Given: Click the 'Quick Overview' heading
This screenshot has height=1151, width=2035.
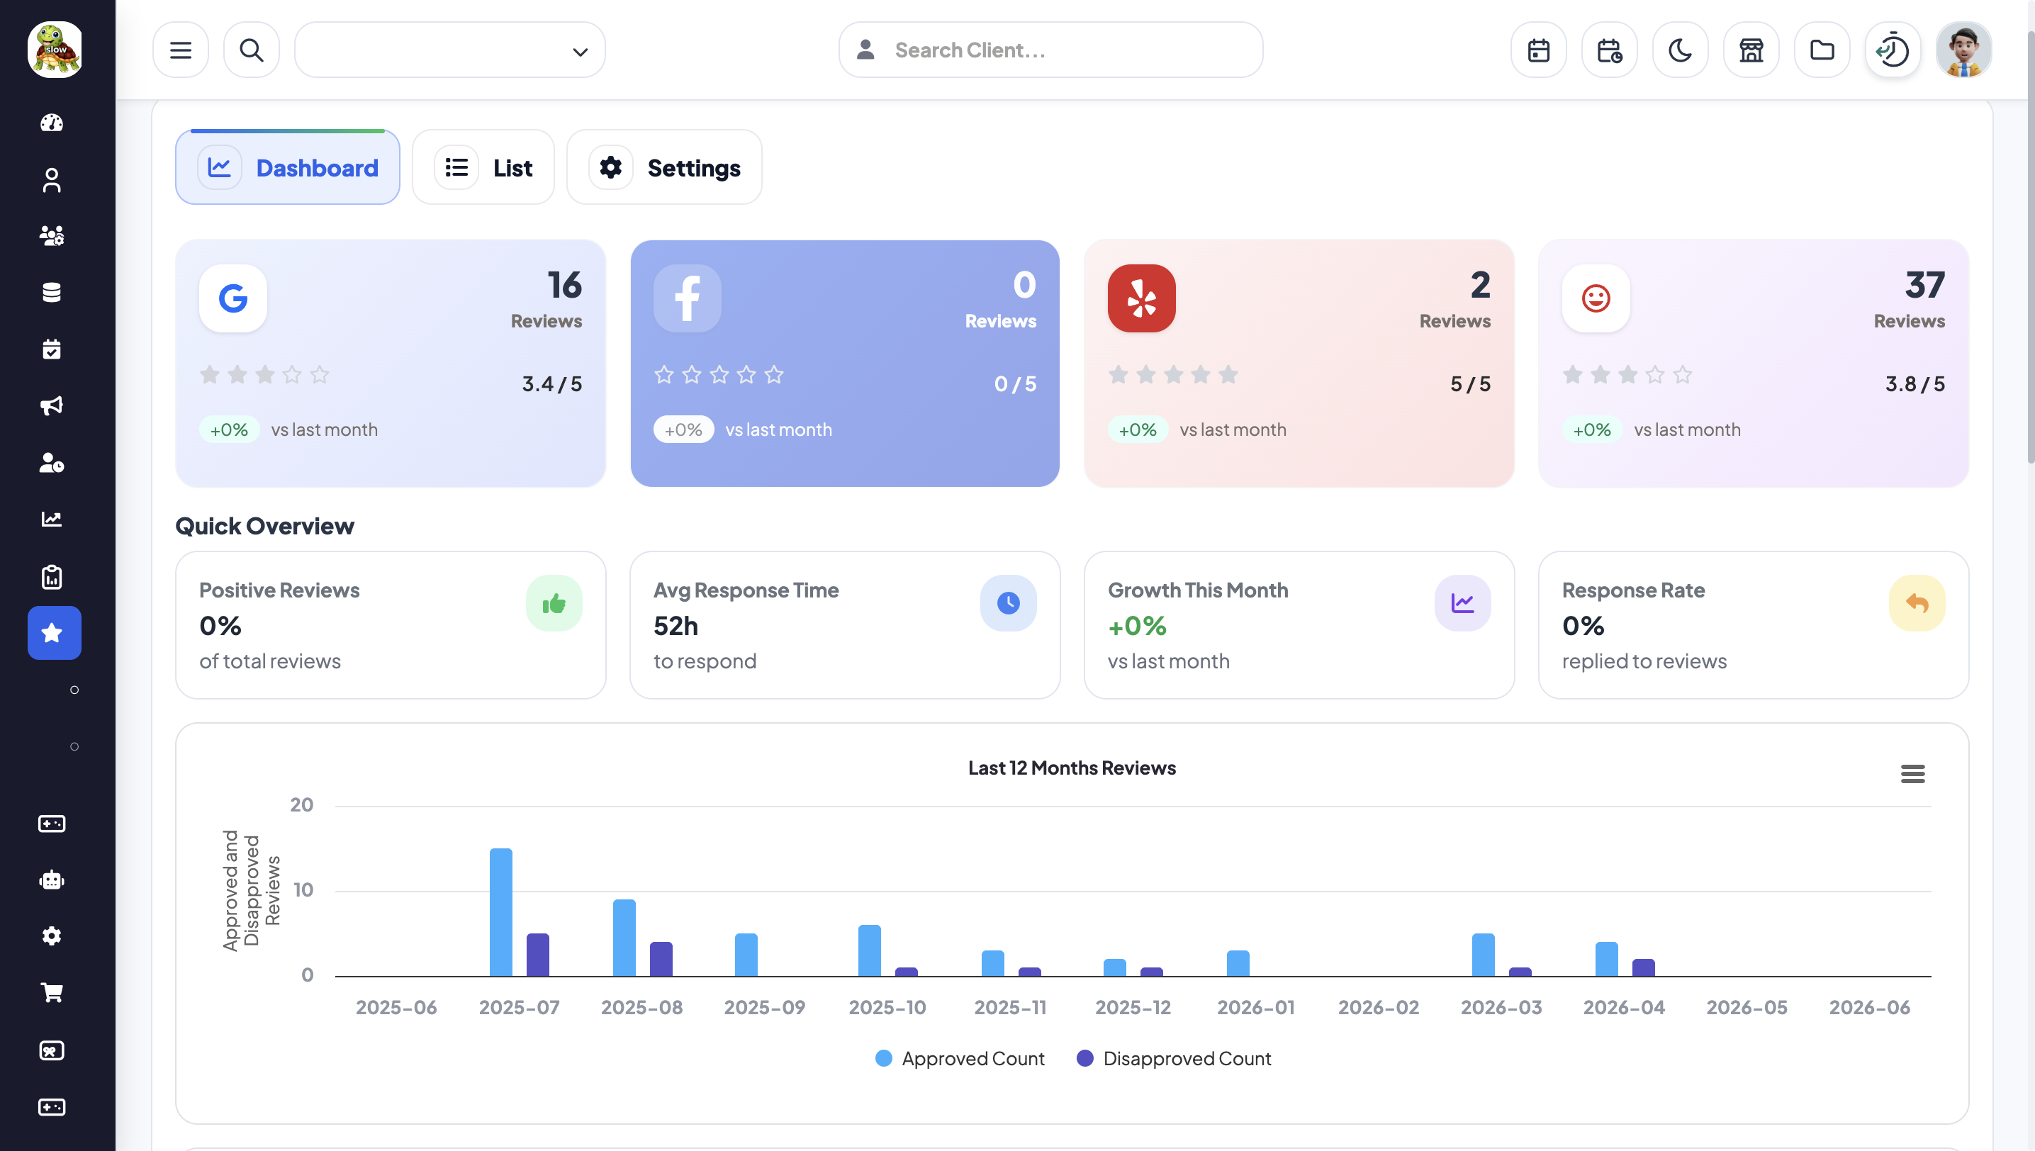Looking at the screenshot, I should pos(265,526).
